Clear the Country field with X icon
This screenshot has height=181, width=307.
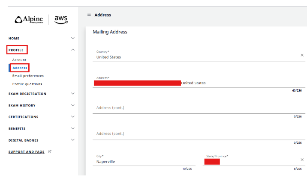coord(302,55)
